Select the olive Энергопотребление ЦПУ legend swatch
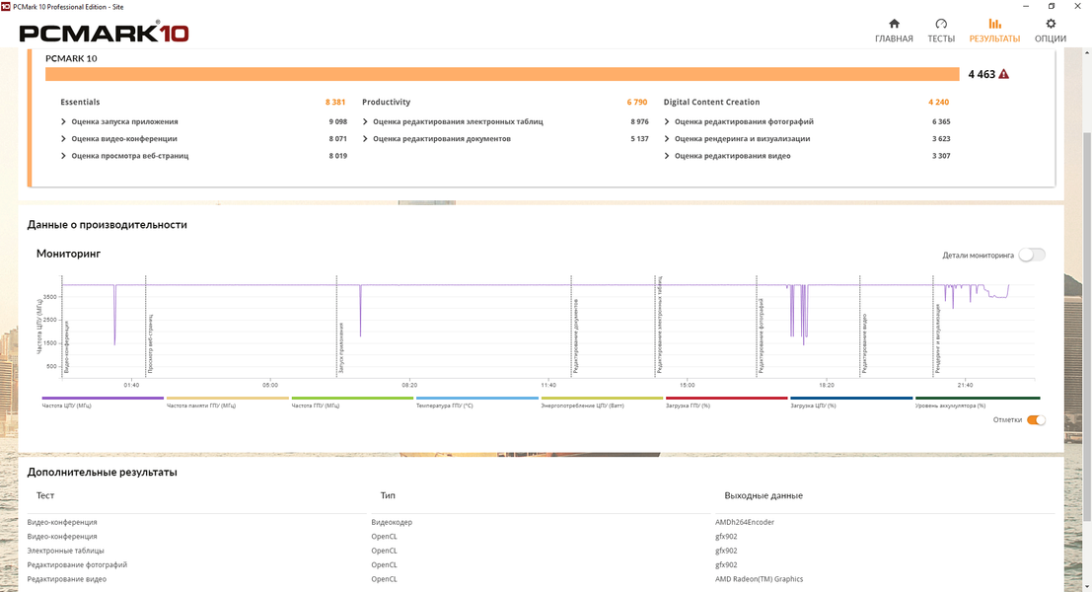The width and height of the screenshot is (1092, 592). (x=602, y=399)
